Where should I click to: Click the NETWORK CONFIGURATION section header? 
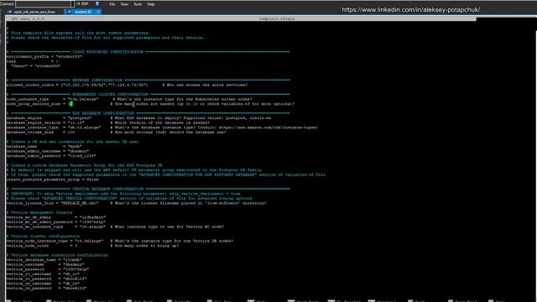[x=97, y=81]
